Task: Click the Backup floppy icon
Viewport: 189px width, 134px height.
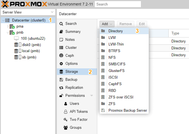Action: (61, 80)
